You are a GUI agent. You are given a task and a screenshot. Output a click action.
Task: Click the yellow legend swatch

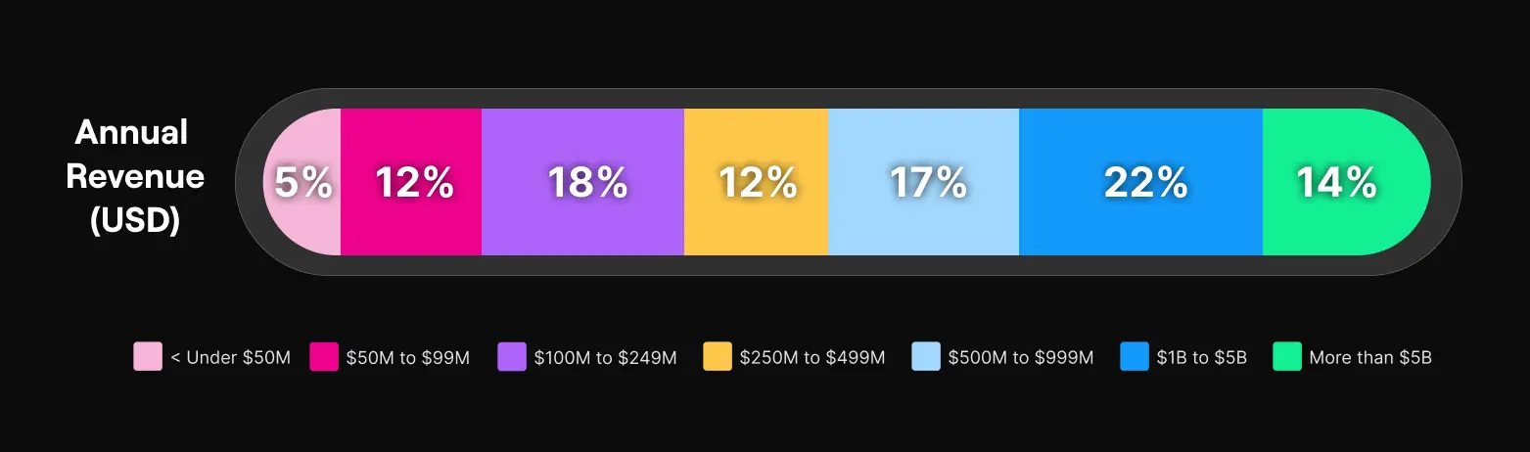tap(718, 357)
